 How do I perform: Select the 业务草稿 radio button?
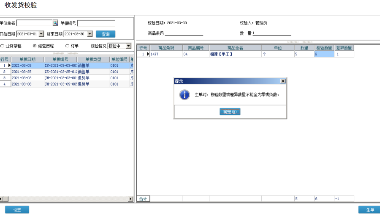(x=2, y=46)
